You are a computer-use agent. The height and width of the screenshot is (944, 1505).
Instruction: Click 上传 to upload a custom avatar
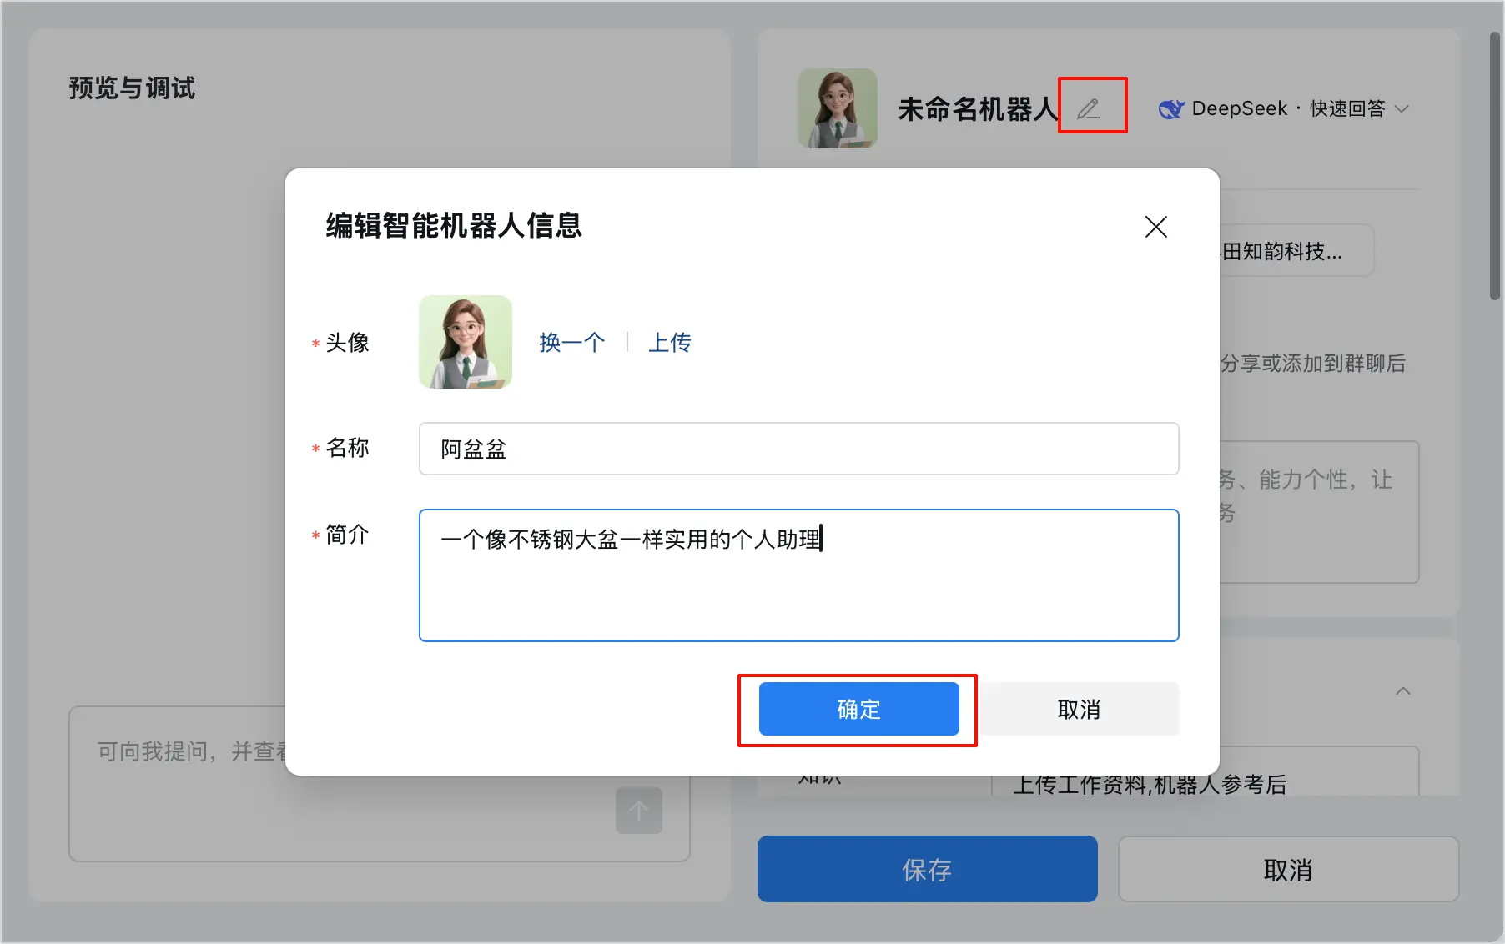coord(669,342)
